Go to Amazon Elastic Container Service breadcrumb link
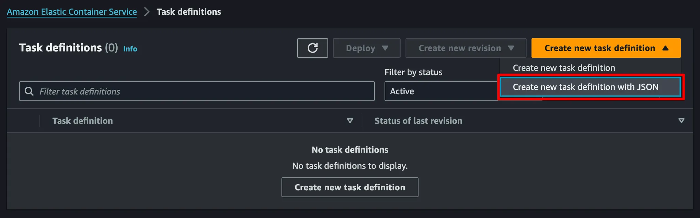 click(72, 12)
